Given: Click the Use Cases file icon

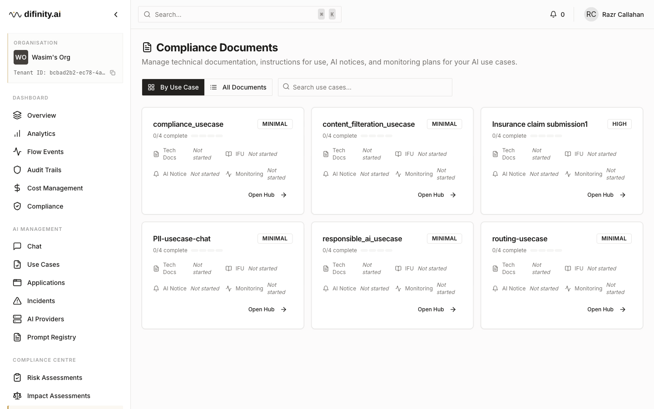Looking at the screenshot, I should 17,264.
